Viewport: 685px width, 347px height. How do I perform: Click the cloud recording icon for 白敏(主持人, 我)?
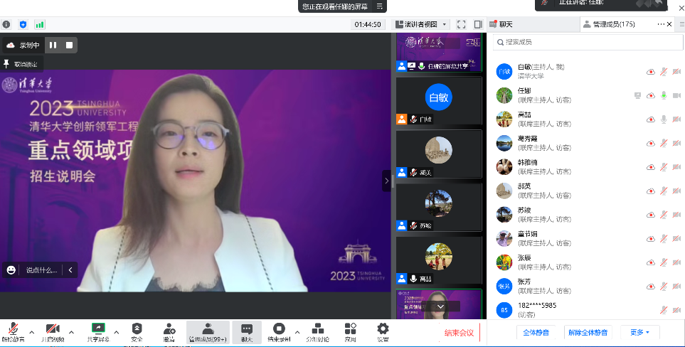650,72
